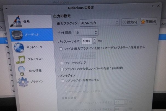Open the 外見 (Appearance) category icon

coord(16,22)
